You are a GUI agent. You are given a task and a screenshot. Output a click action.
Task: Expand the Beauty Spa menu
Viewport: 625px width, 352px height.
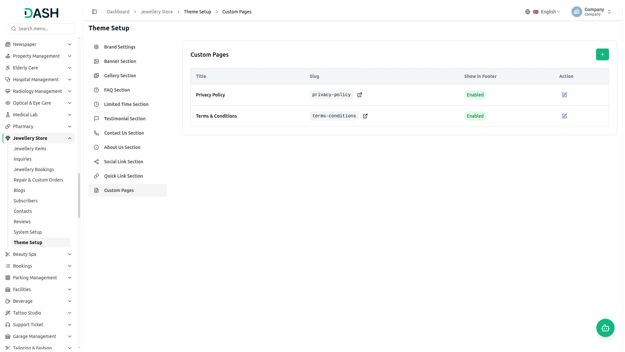pyautogui.click(x=38, y=254)
